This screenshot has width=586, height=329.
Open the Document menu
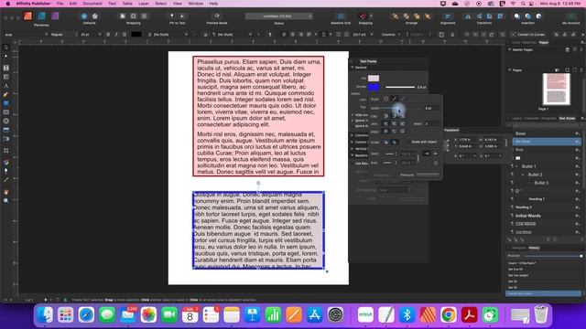(92, 4)
